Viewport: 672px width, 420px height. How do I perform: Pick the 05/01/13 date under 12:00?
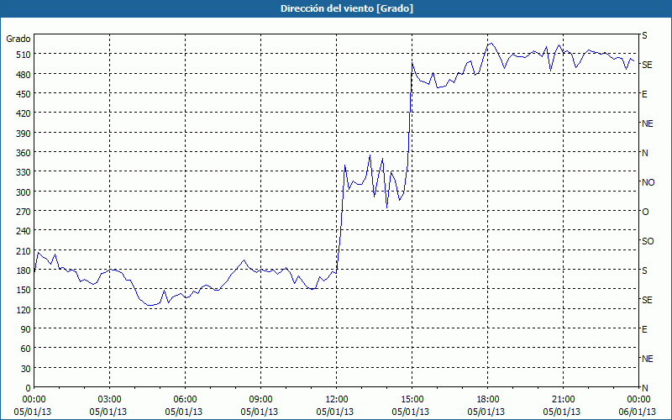coord(335,412)
